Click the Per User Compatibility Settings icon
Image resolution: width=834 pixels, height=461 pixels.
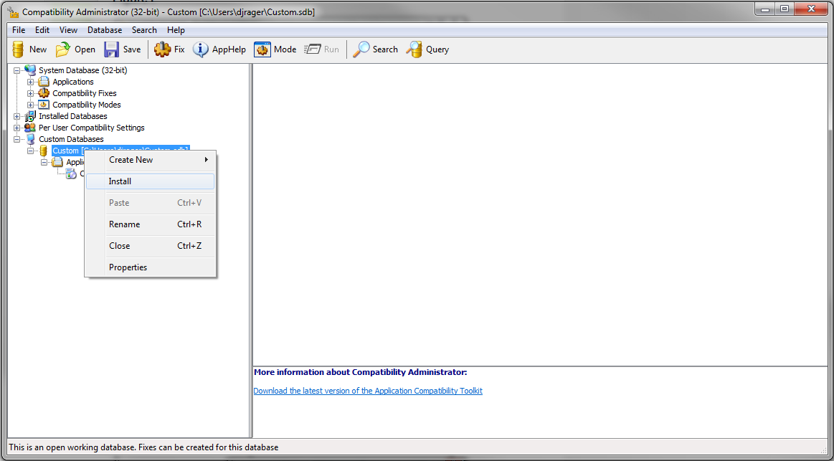click(x=30, y=128)
